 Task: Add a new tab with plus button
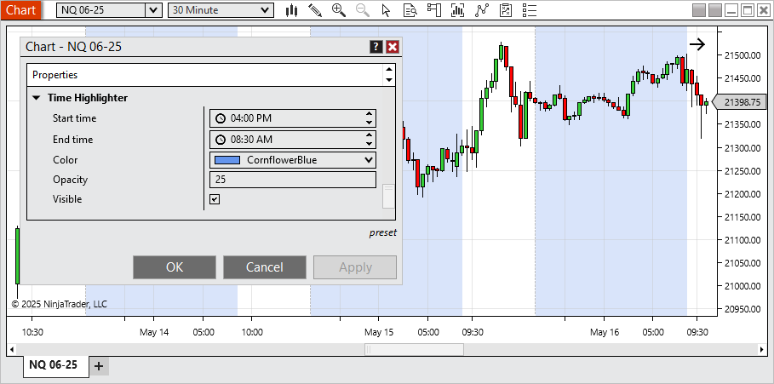(x=99, y=365)
